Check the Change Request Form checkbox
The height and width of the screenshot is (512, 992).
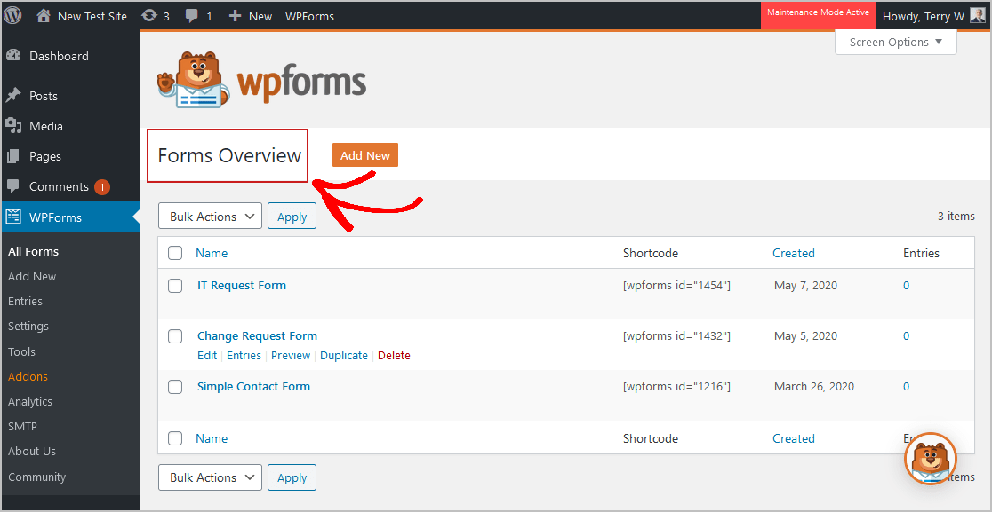175,336
